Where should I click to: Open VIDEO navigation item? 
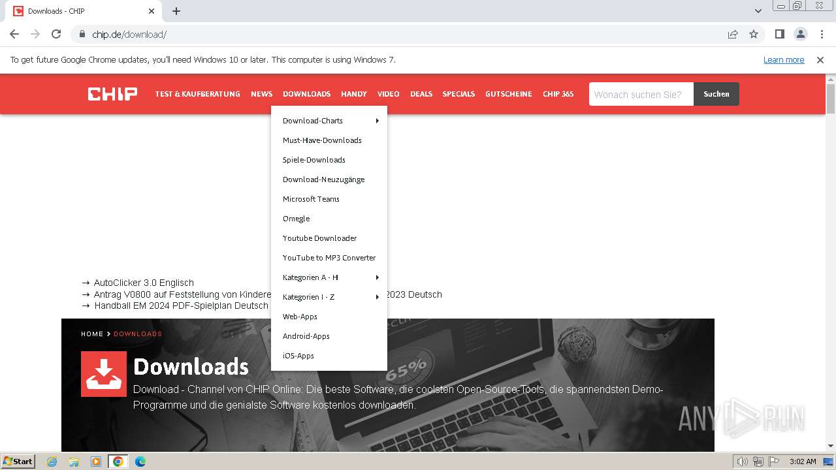[388, 94]
